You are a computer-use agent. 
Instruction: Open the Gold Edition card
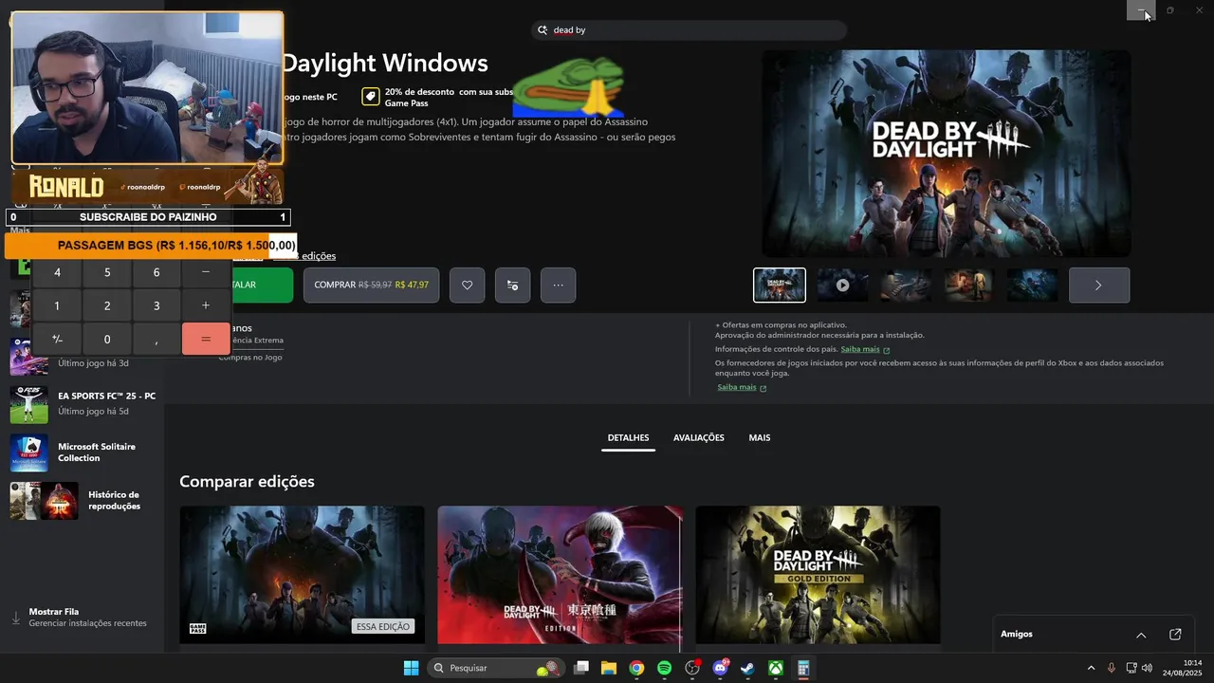tap(818, 575)
